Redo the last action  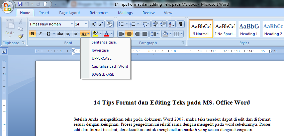click(38, 4)
